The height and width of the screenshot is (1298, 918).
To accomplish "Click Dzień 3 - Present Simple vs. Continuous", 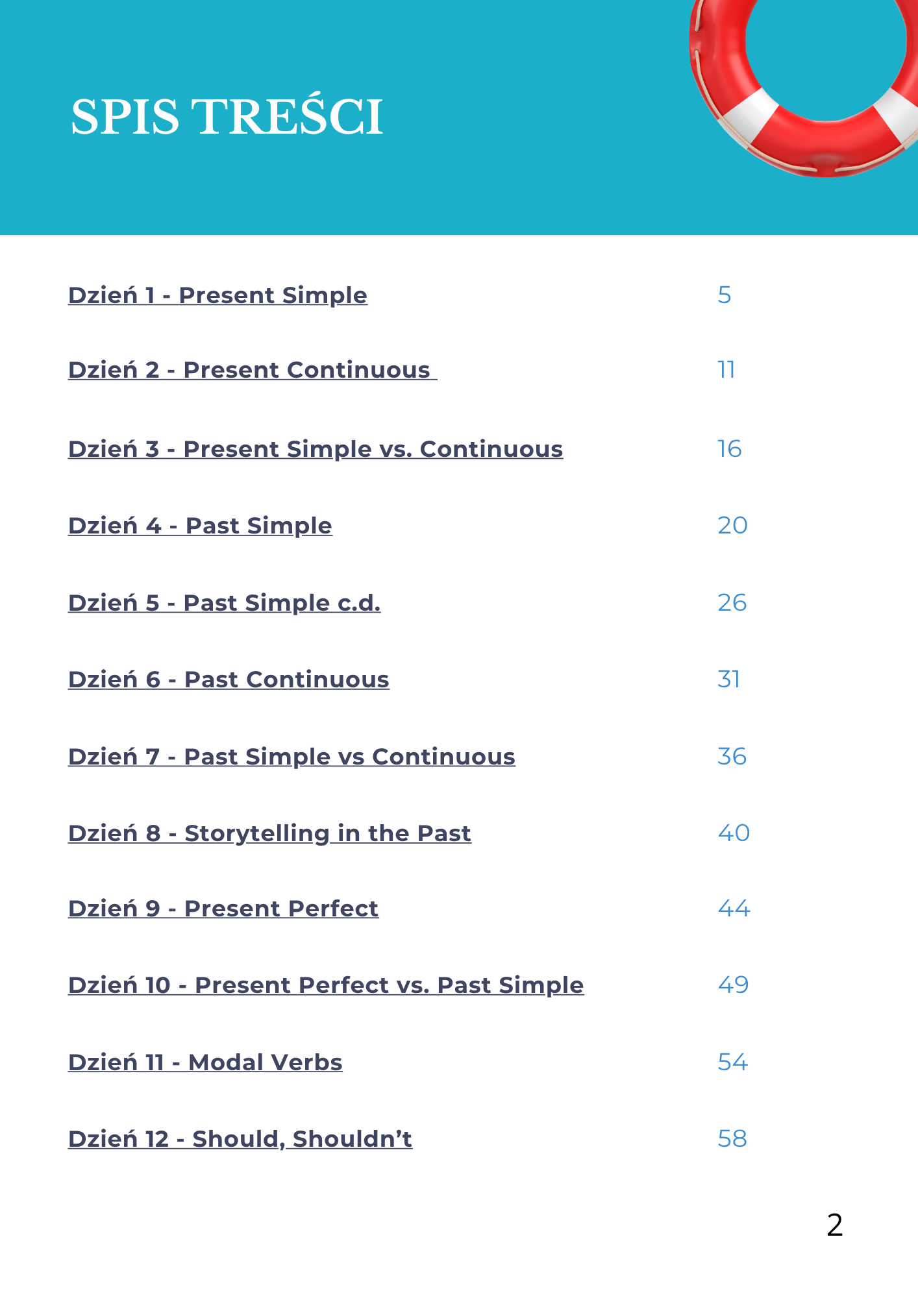I will tap(316, 449).
